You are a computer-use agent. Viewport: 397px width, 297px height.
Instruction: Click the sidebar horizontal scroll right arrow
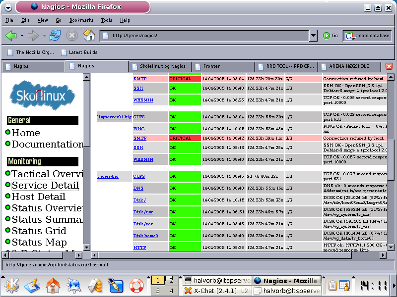[79, 255]
